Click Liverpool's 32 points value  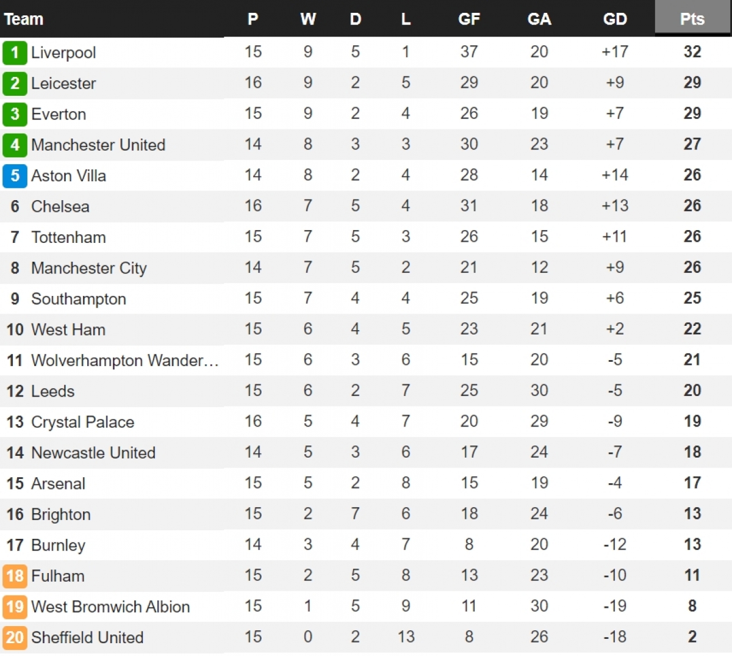pos(692,52)
